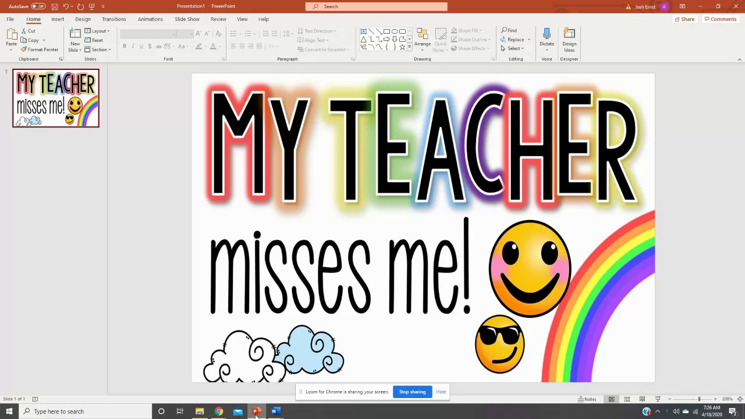
Task: Click the Cut scissors button
Action: click(29, 31)
